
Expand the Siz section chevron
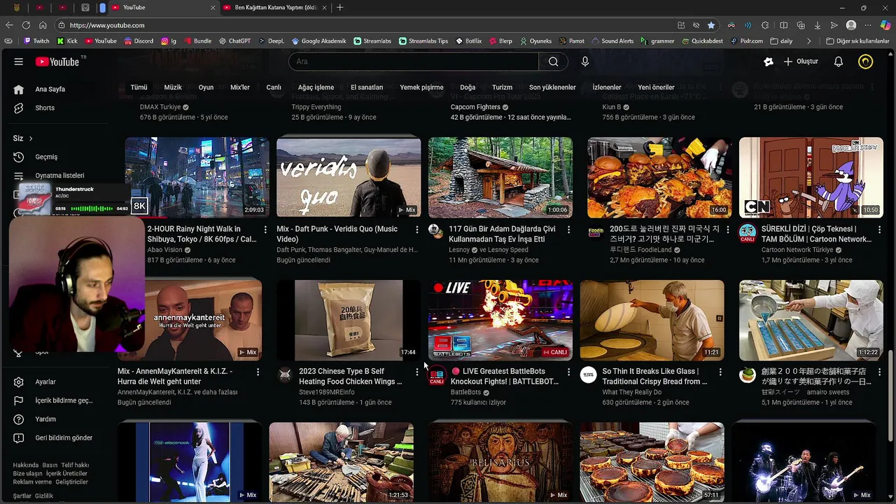[30, 139]
